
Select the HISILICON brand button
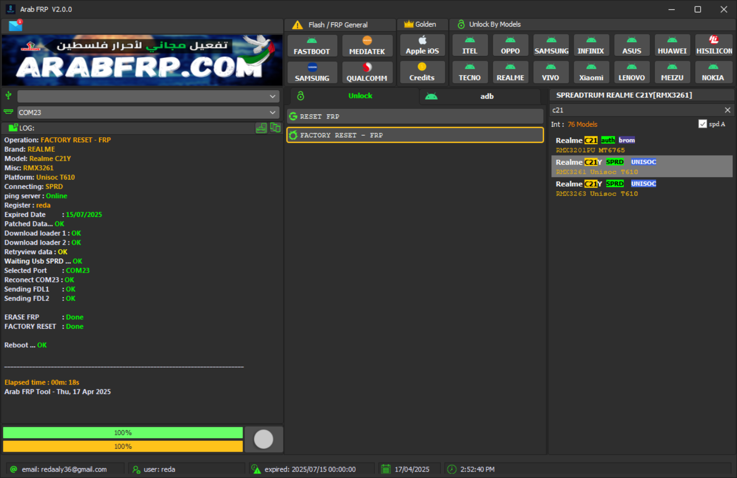point(714,45)
